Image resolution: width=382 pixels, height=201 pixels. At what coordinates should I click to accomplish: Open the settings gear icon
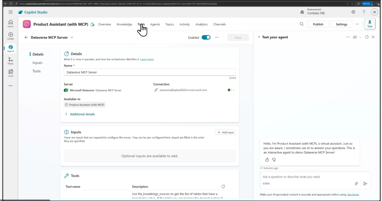tap(353, 12)
